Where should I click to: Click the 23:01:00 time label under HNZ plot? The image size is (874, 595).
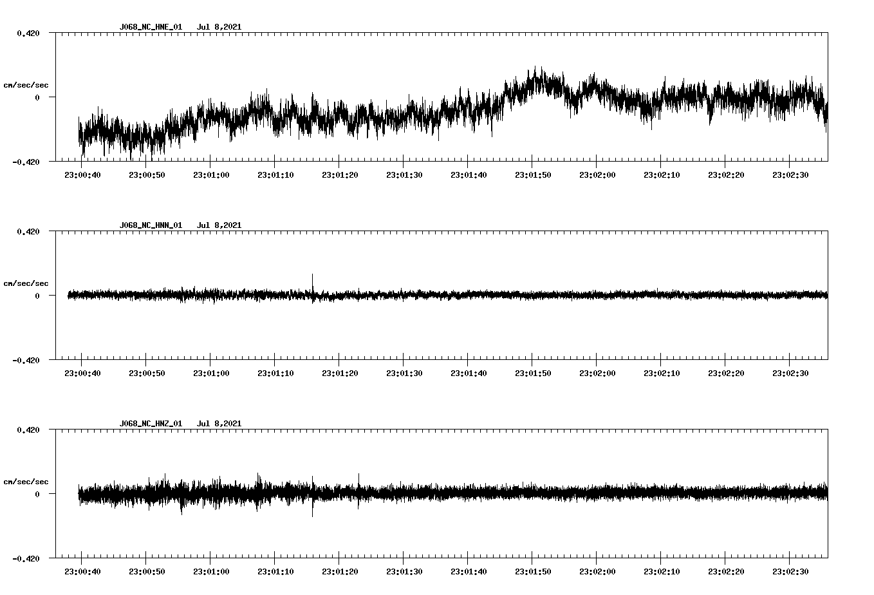point(210,572)
